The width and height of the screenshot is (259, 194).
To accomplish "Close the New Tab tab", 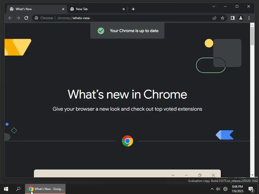I will coord(123,9).
